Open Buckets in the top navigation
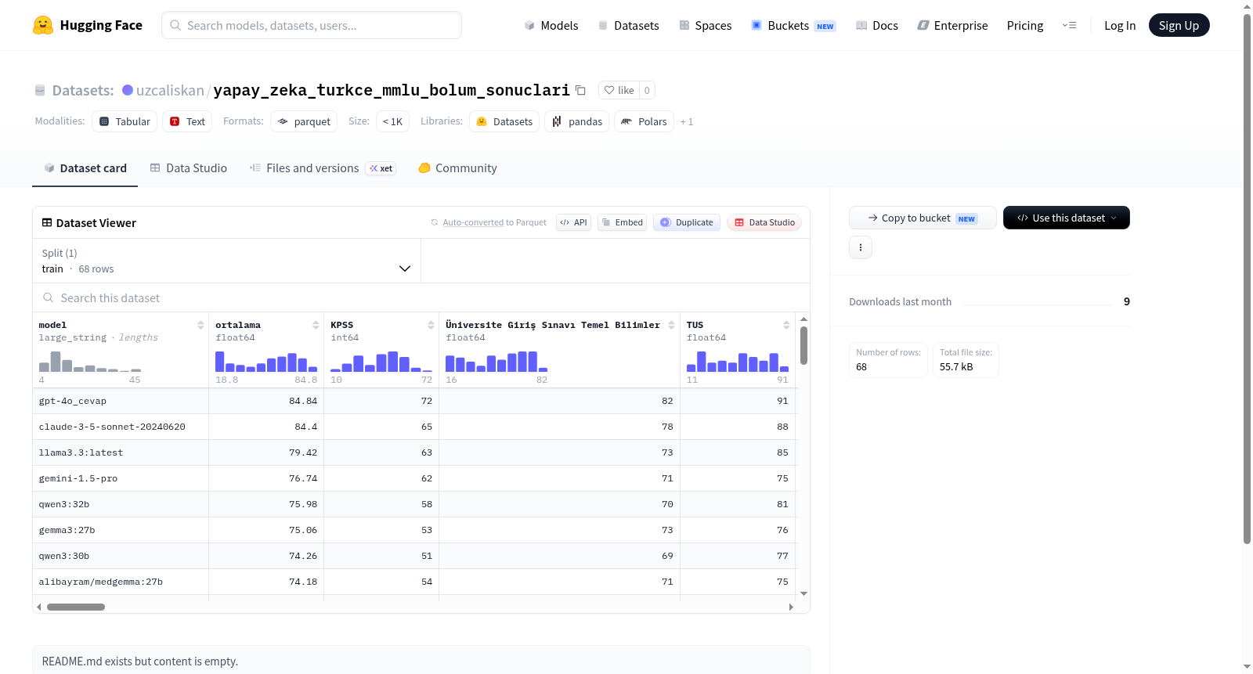This screenshot has height=674, width=1253. click(x=793, y=25)
